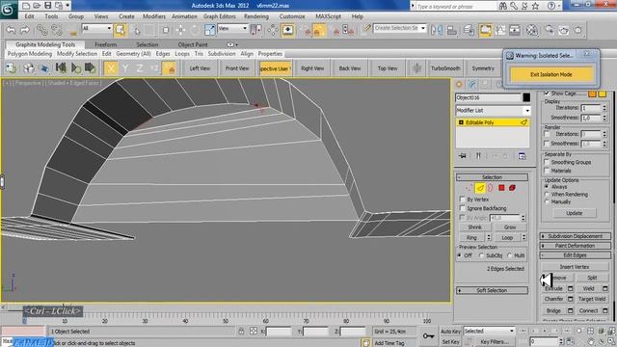Image resolution: width=617 pixels, height=347 pixels.
Task: Toggle the X axis constraint
Action: [111, 68]
